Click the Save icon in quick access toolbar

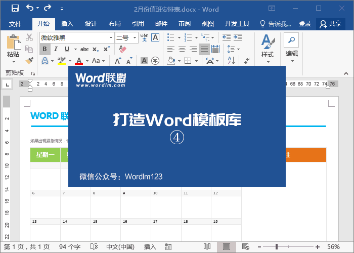[x=15, y=9]
